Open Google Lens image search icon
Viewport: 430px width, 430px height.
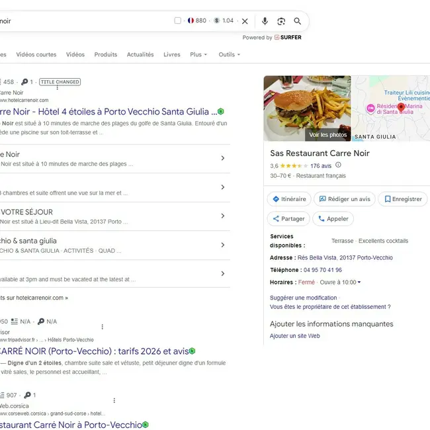tap(281, 21)
